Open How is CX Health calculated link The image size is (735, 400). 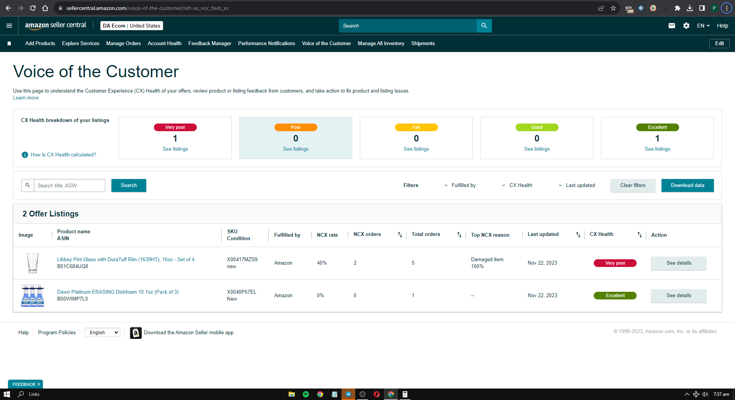click(64, 155)
